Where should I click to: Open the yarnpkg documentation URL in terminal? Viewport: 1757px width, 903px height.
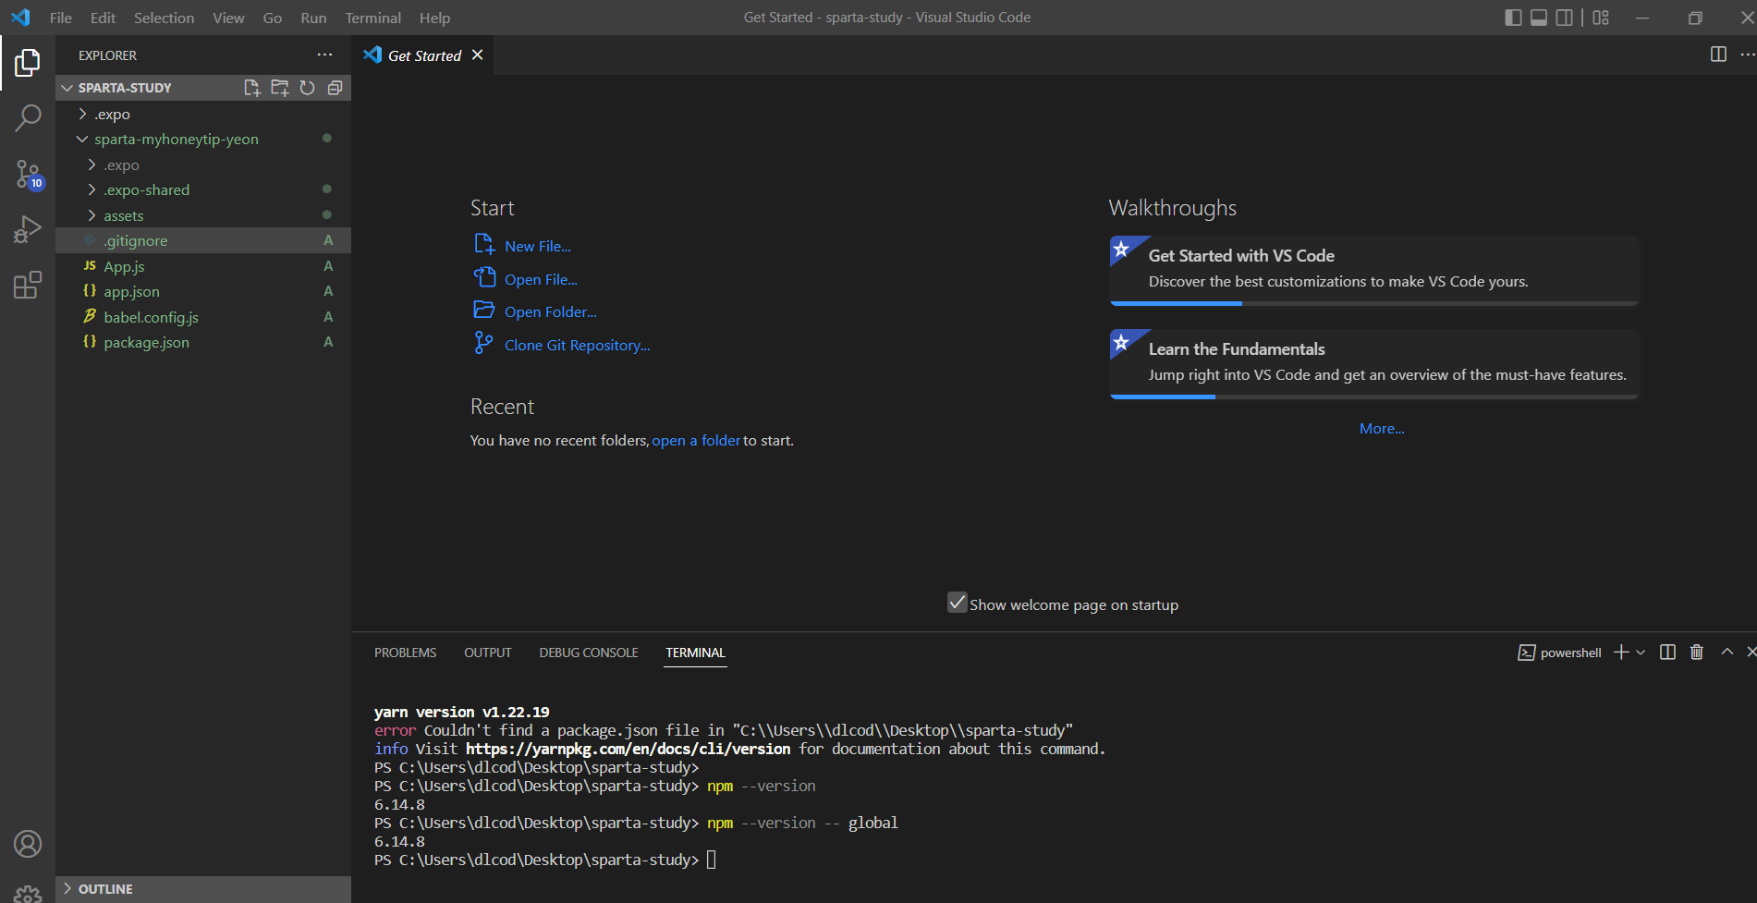tap(628, 750)
